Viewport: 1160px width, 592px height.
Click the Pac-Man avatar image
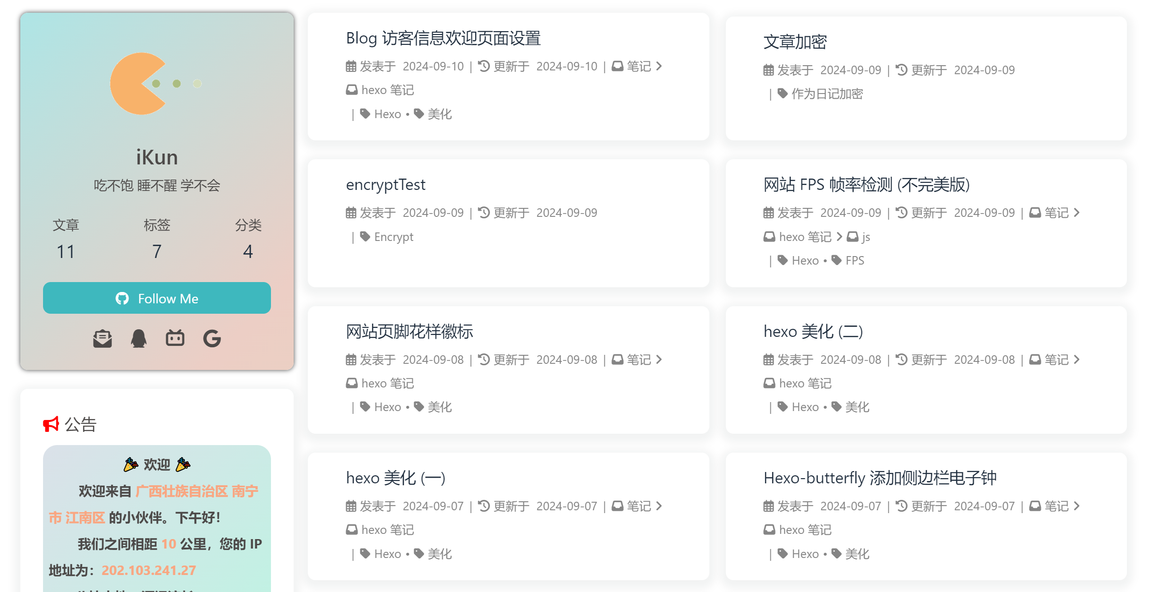click(x=142, y=84)
